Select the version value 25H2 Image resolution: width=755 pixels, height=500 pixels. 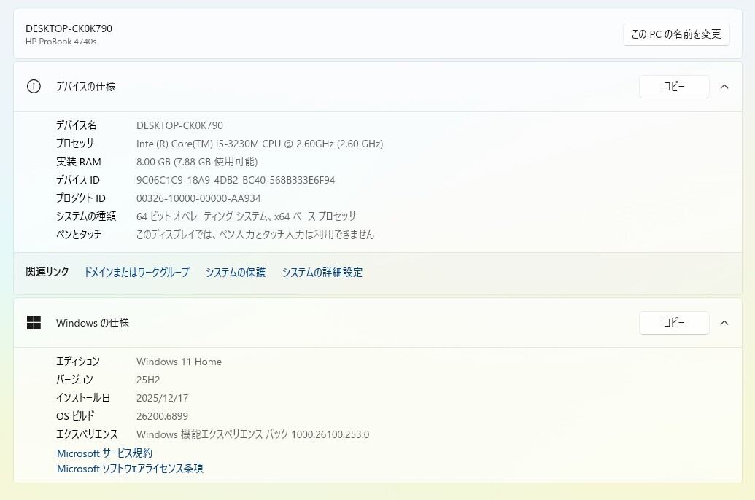point(148,380)
